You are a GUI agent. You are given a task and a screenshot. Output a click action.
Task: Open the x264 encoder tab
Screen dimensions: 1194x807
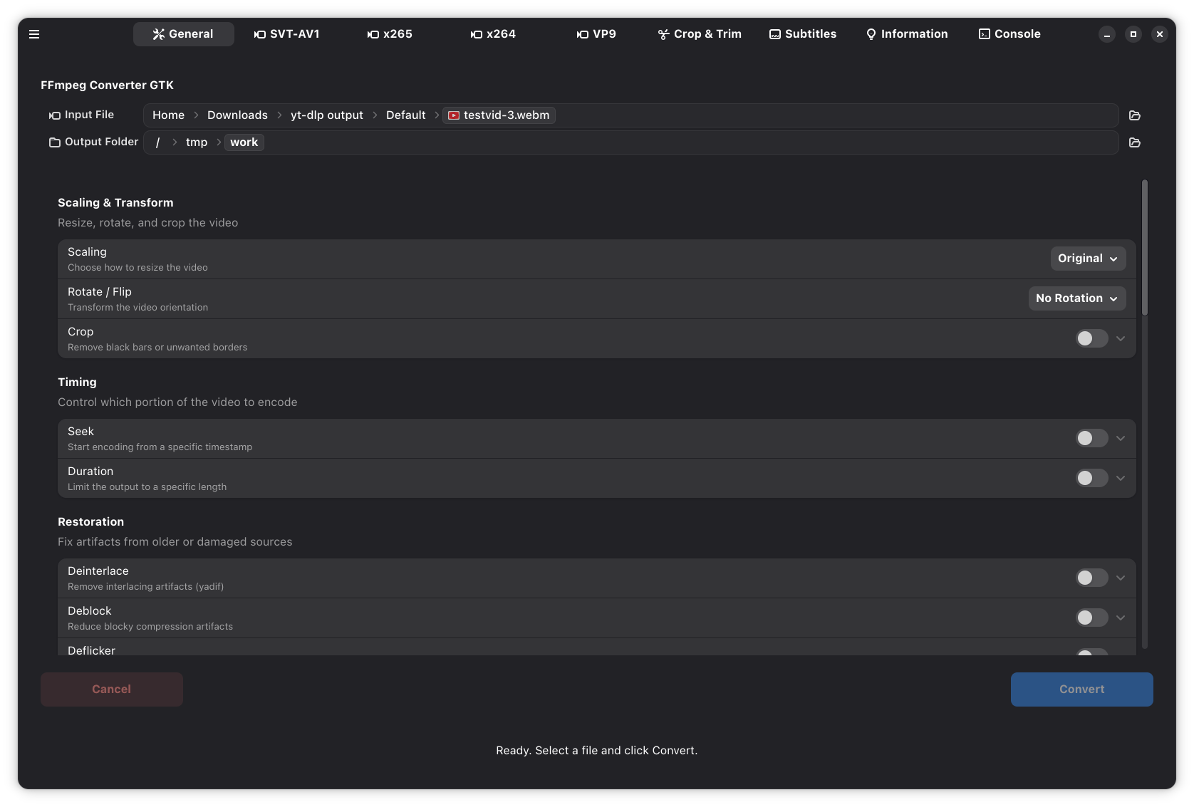494,34
